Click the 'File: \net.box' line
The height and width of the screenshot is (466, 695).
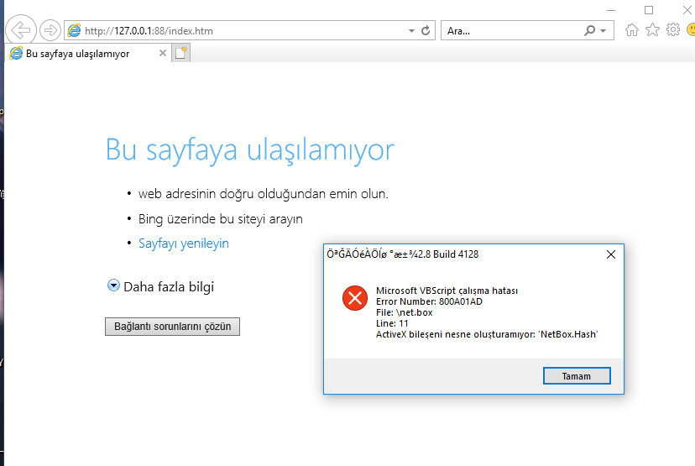[x=405, y=312]
